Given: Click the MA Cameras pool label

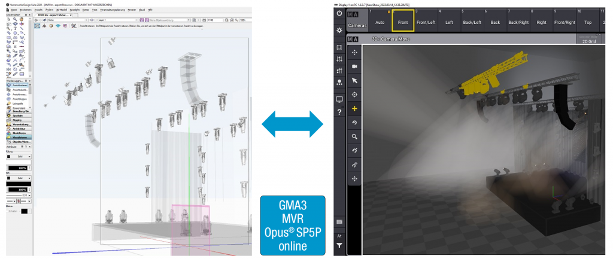Looking at the screenshot, I should point(357,20).
